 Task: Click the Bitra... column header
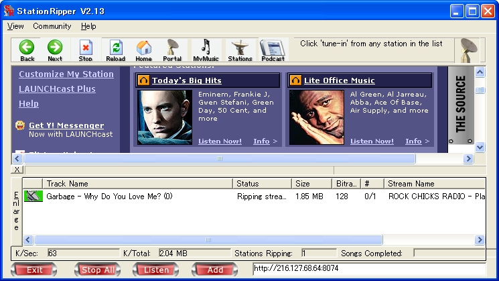pyautogui.click(x=346, y=184)
